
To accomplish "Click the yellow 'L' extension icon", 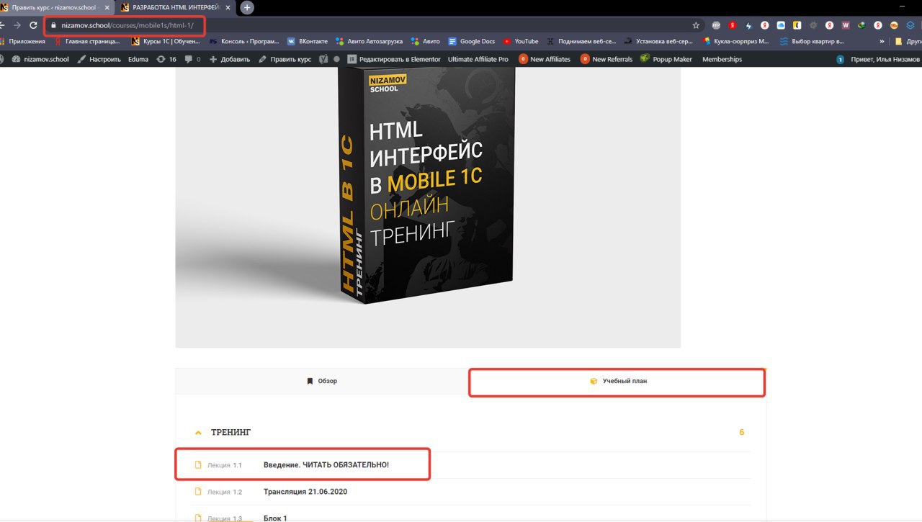I will pos(797,24).
